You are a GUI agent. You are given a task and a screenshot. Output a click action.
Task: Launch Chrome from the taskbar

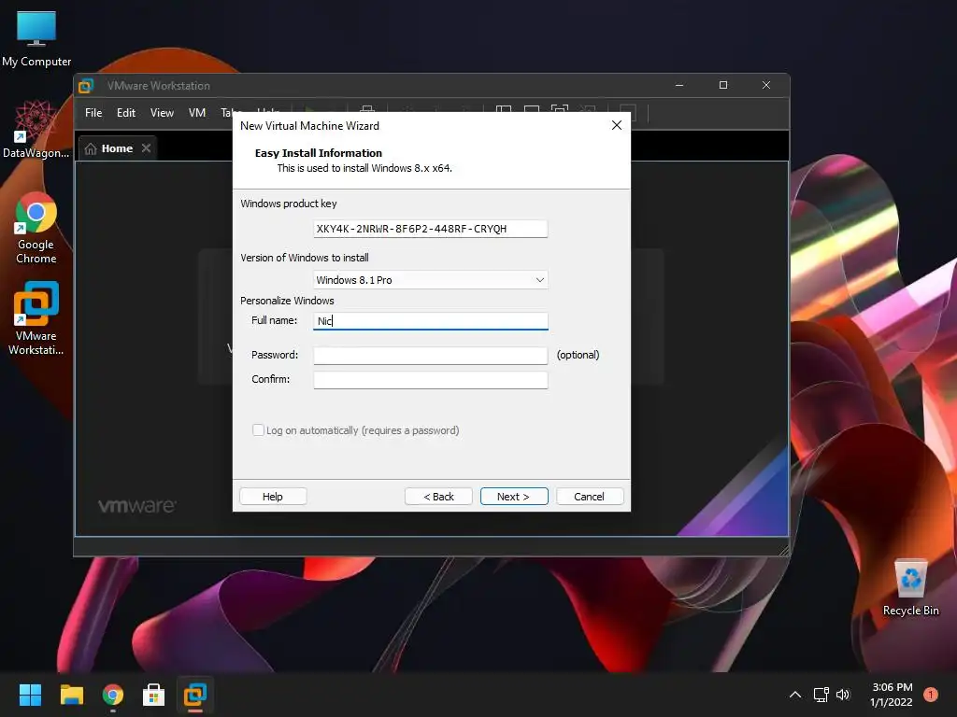coord(113,695)
